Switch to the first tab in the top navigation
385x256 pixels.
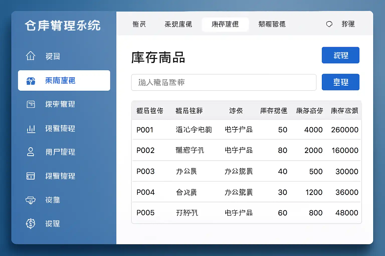coord(139,24)
